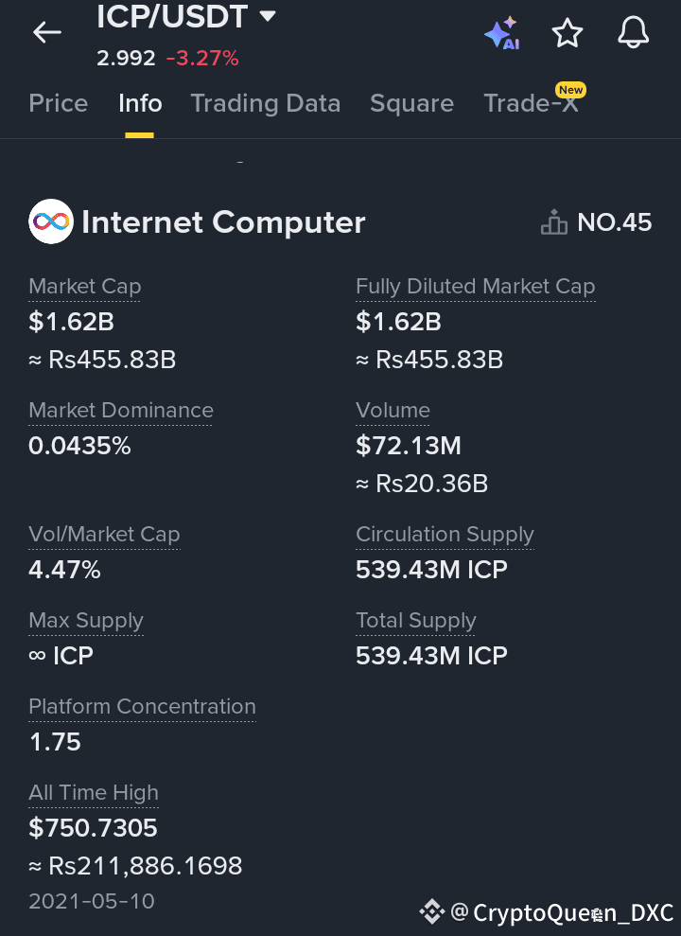Tap the ranking podium icon

pyautogui.click(x=554, y=222)
